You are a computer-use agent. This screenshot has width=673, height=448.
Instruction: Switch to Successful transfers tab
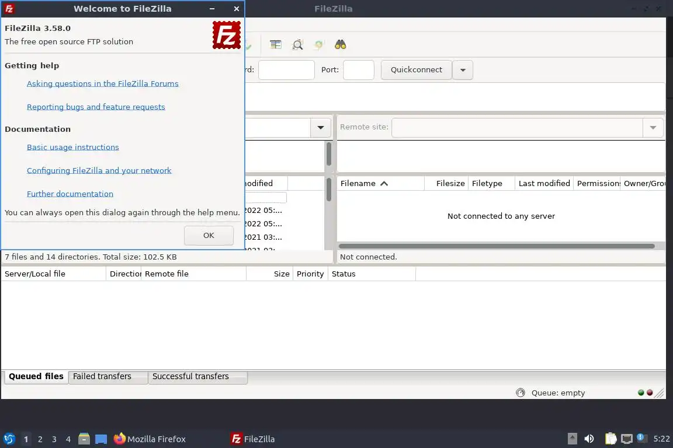(197, 376)
